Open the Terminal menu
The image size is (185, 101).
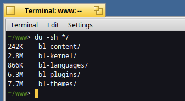coord(24,25)
